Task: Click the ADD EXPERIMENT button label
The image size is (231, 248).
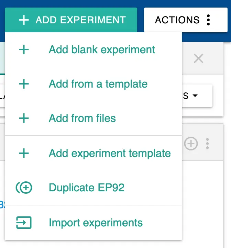Action: point(80,20)
